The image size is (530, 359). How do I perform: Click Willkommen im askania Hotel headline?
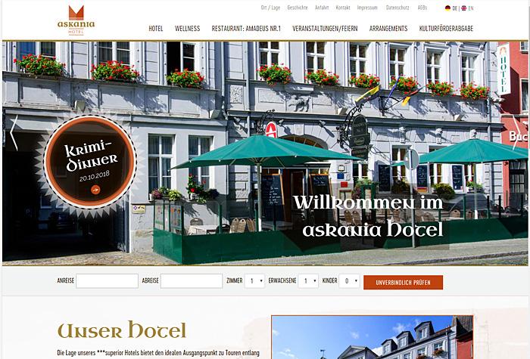click(368, 216)
